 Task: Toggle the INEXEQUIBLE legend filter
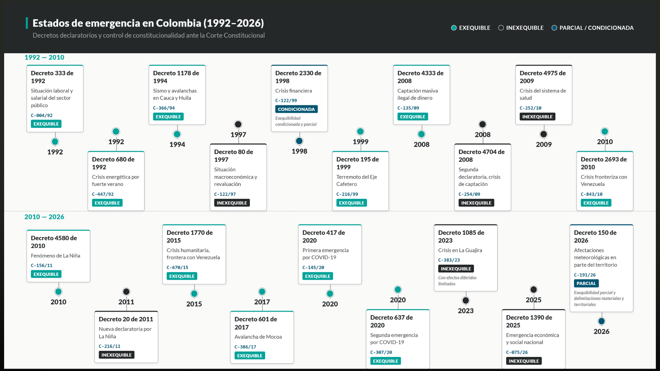coord(521,28)
